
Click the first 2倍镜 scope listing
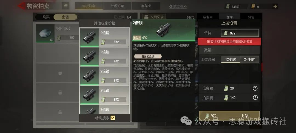click(x=105, y=37)
